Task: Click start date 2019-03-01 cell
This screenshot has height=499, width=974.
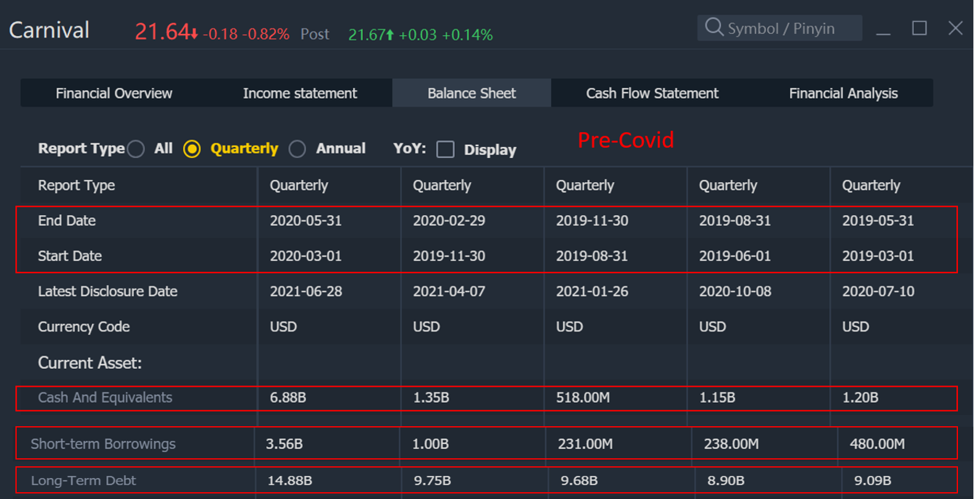Action: pyautogui.click(x=878, y=256)
